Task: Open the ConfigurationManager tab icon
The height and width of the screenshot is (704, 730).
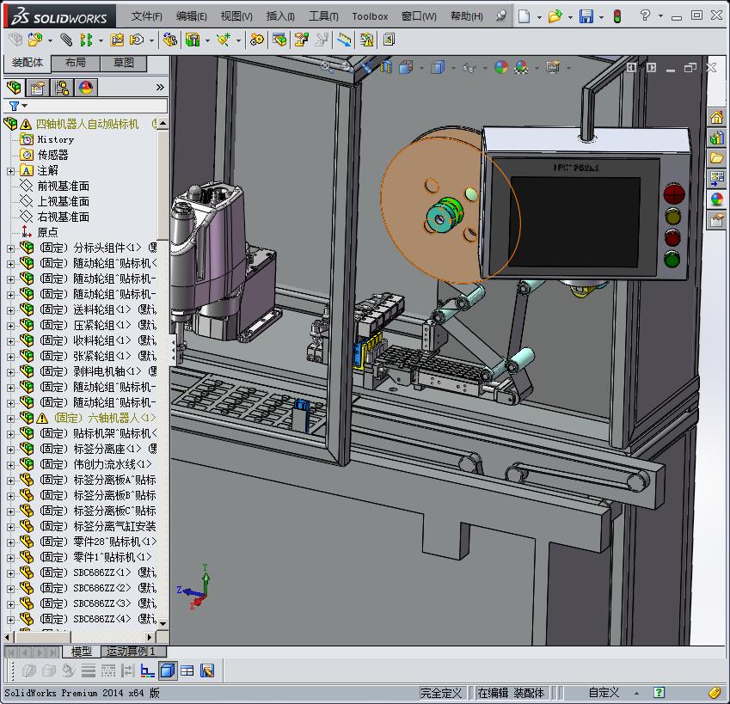Action: pos(61,88)
